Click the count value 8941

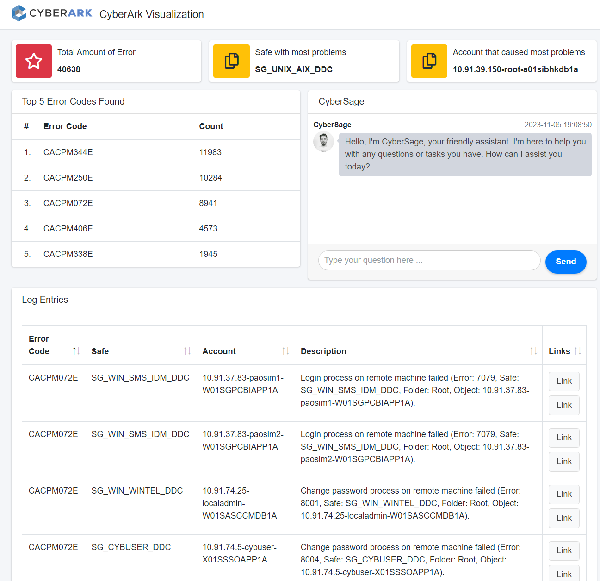(208, 203)
